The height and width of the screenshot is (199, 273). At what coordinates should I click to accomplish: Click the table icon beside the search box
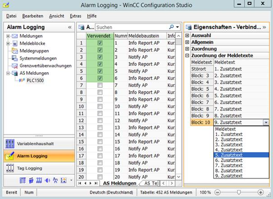[x=81, y=27]
